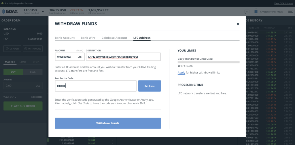Click the Destination address field
The width and height of the screenshot is (295, 145).
point(123,57)
